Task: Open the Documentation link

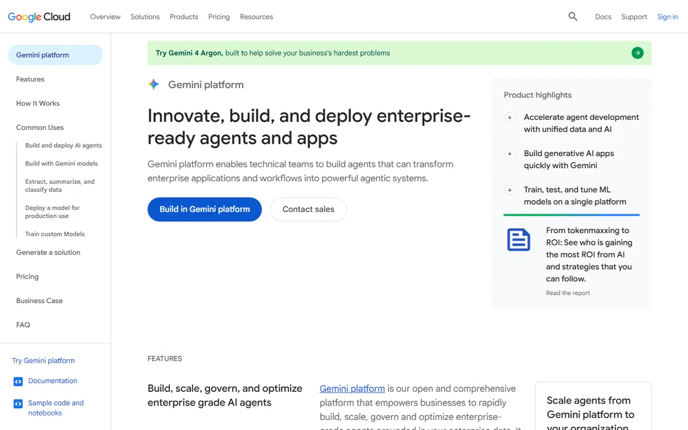Action: click(x=53, y=381)
